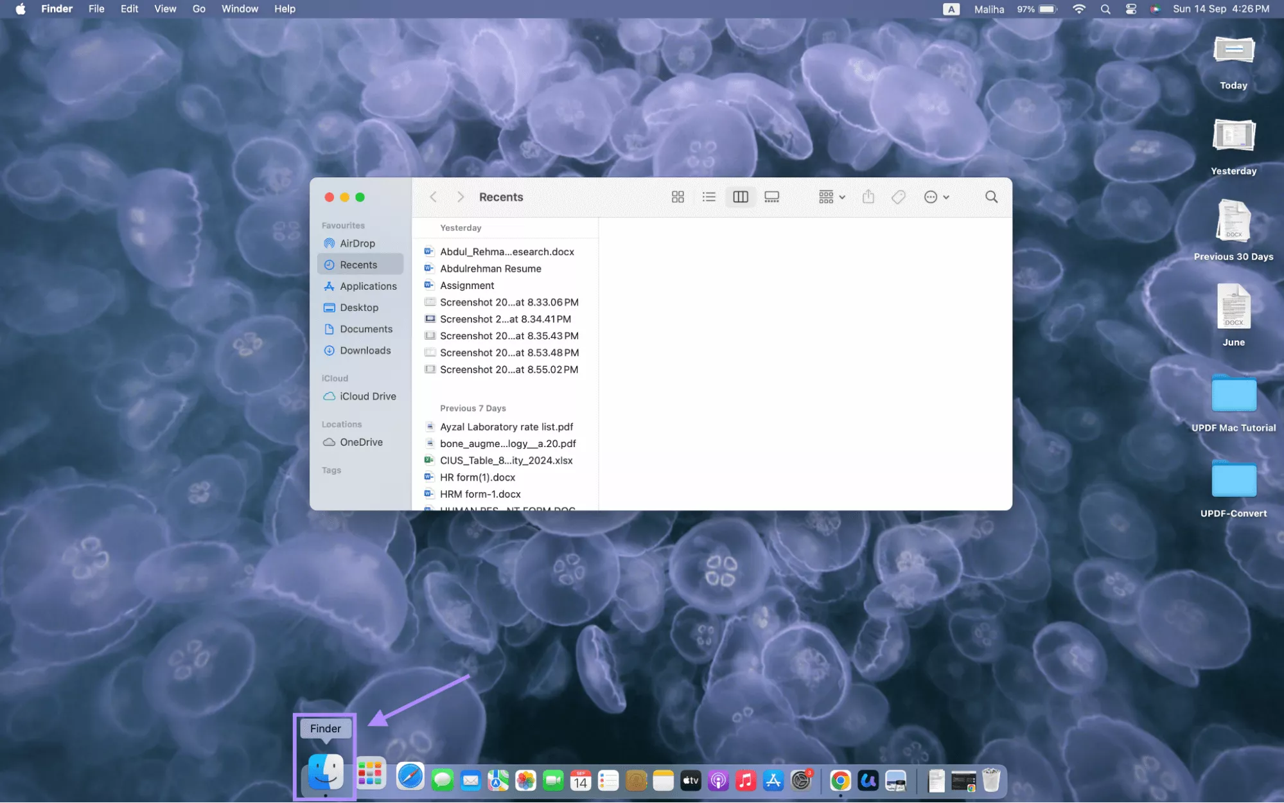
Task: Switch Finder to gallery view
Action: (x=771, y=197)
